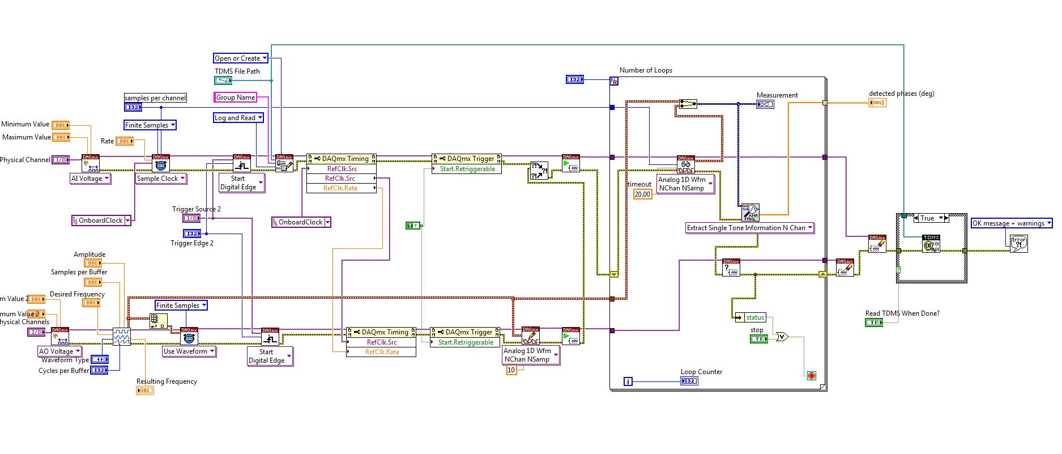
Task: Click the DAQmx Timing node above Sample Clock
Action: click(161, 163)
